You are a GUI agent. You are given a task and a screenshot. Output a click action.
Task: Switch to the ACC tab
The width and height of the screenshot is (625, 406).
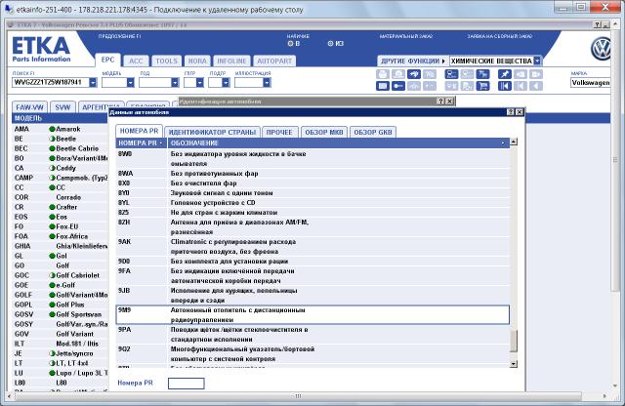pos(136,61)
